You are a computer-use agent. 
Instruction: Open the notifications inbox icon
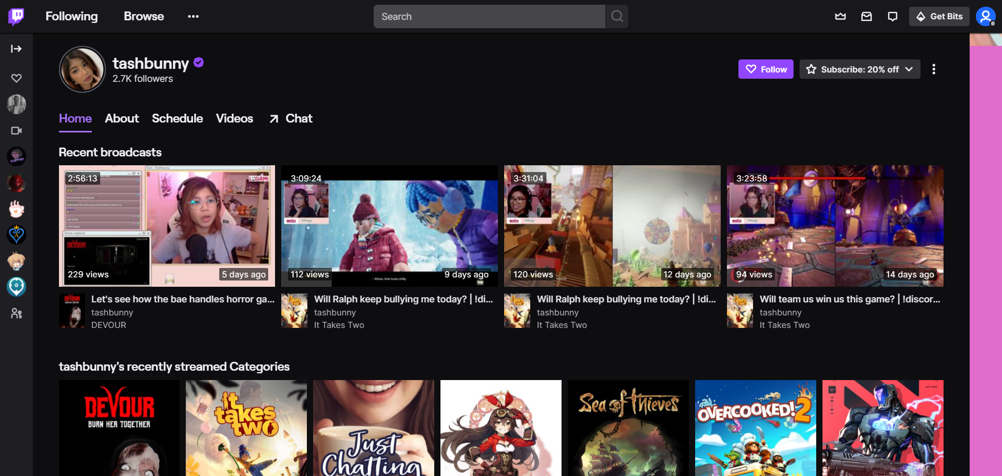click(866, 17)
